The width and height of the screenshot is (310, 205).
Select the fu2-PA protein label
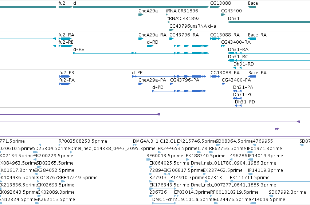[x=67, y=80]
